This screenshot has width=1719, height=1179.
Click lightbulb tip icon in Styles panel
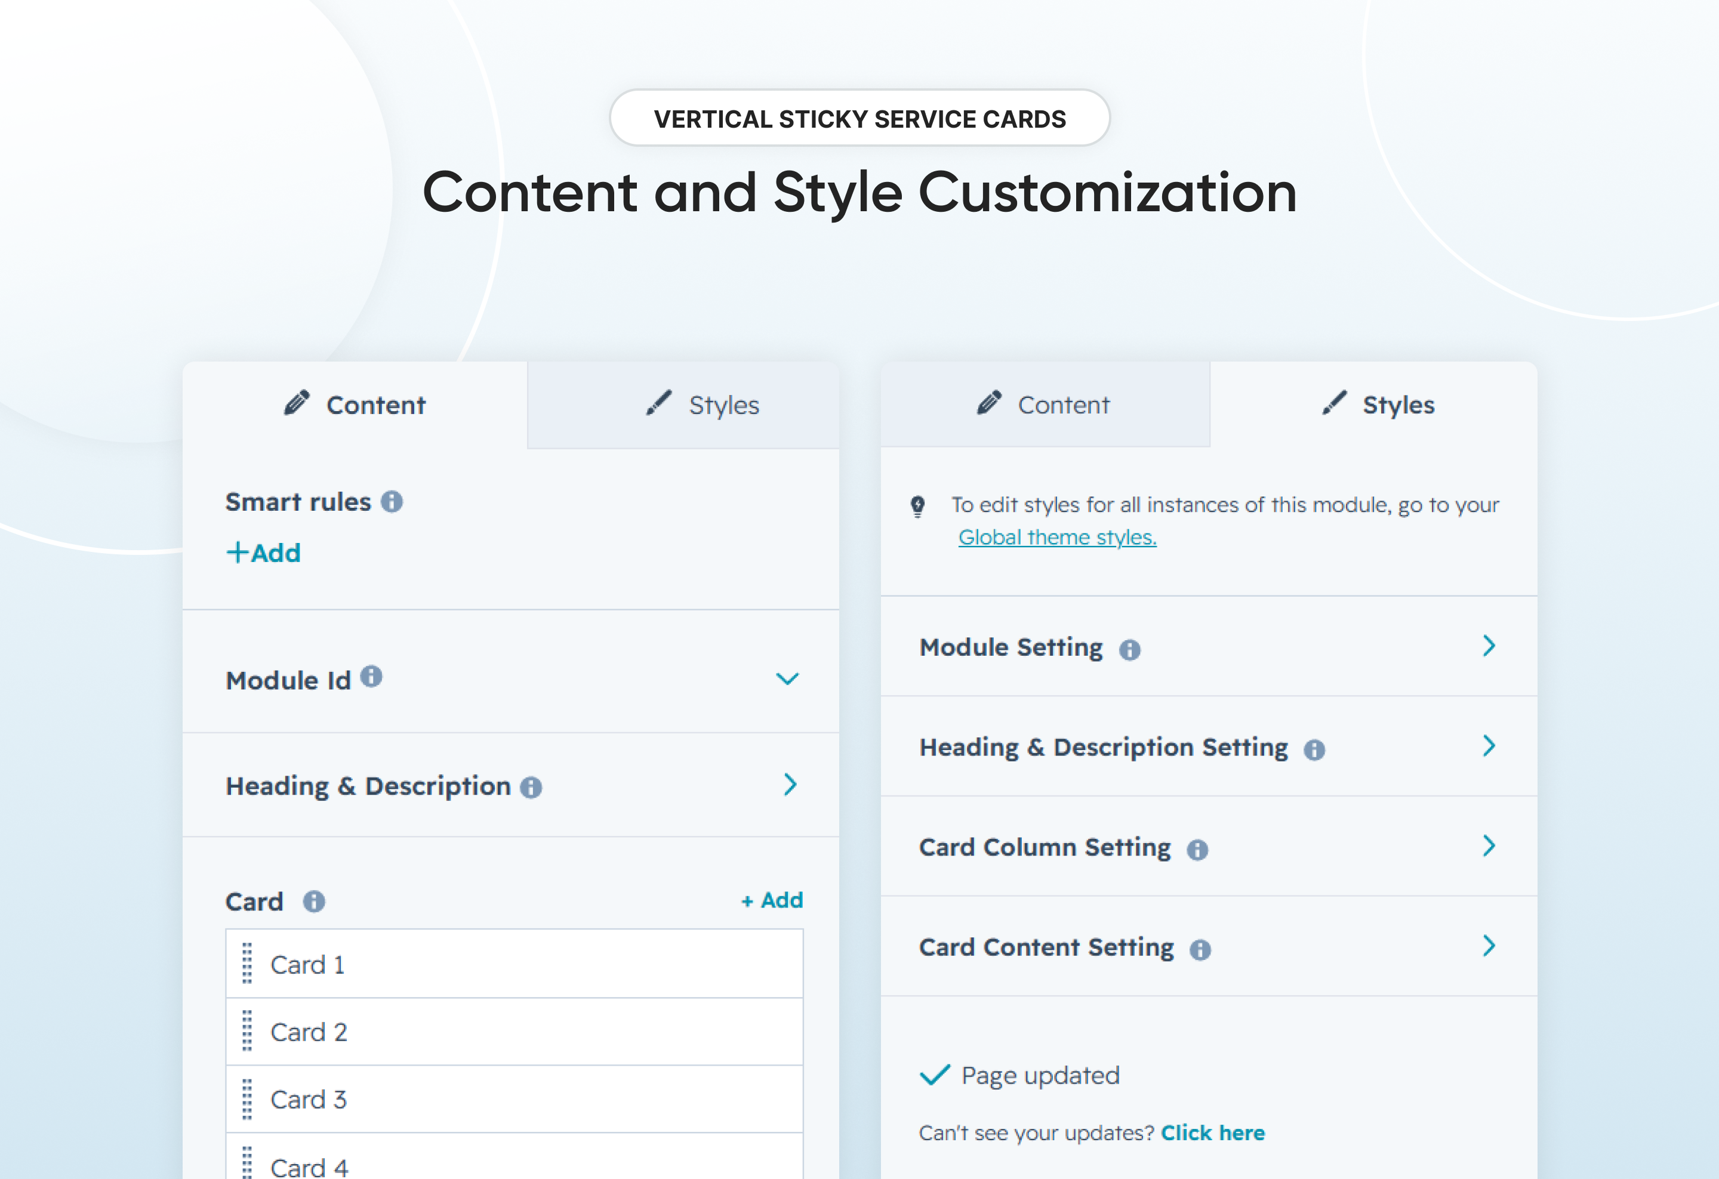click(x=918, y=507)
